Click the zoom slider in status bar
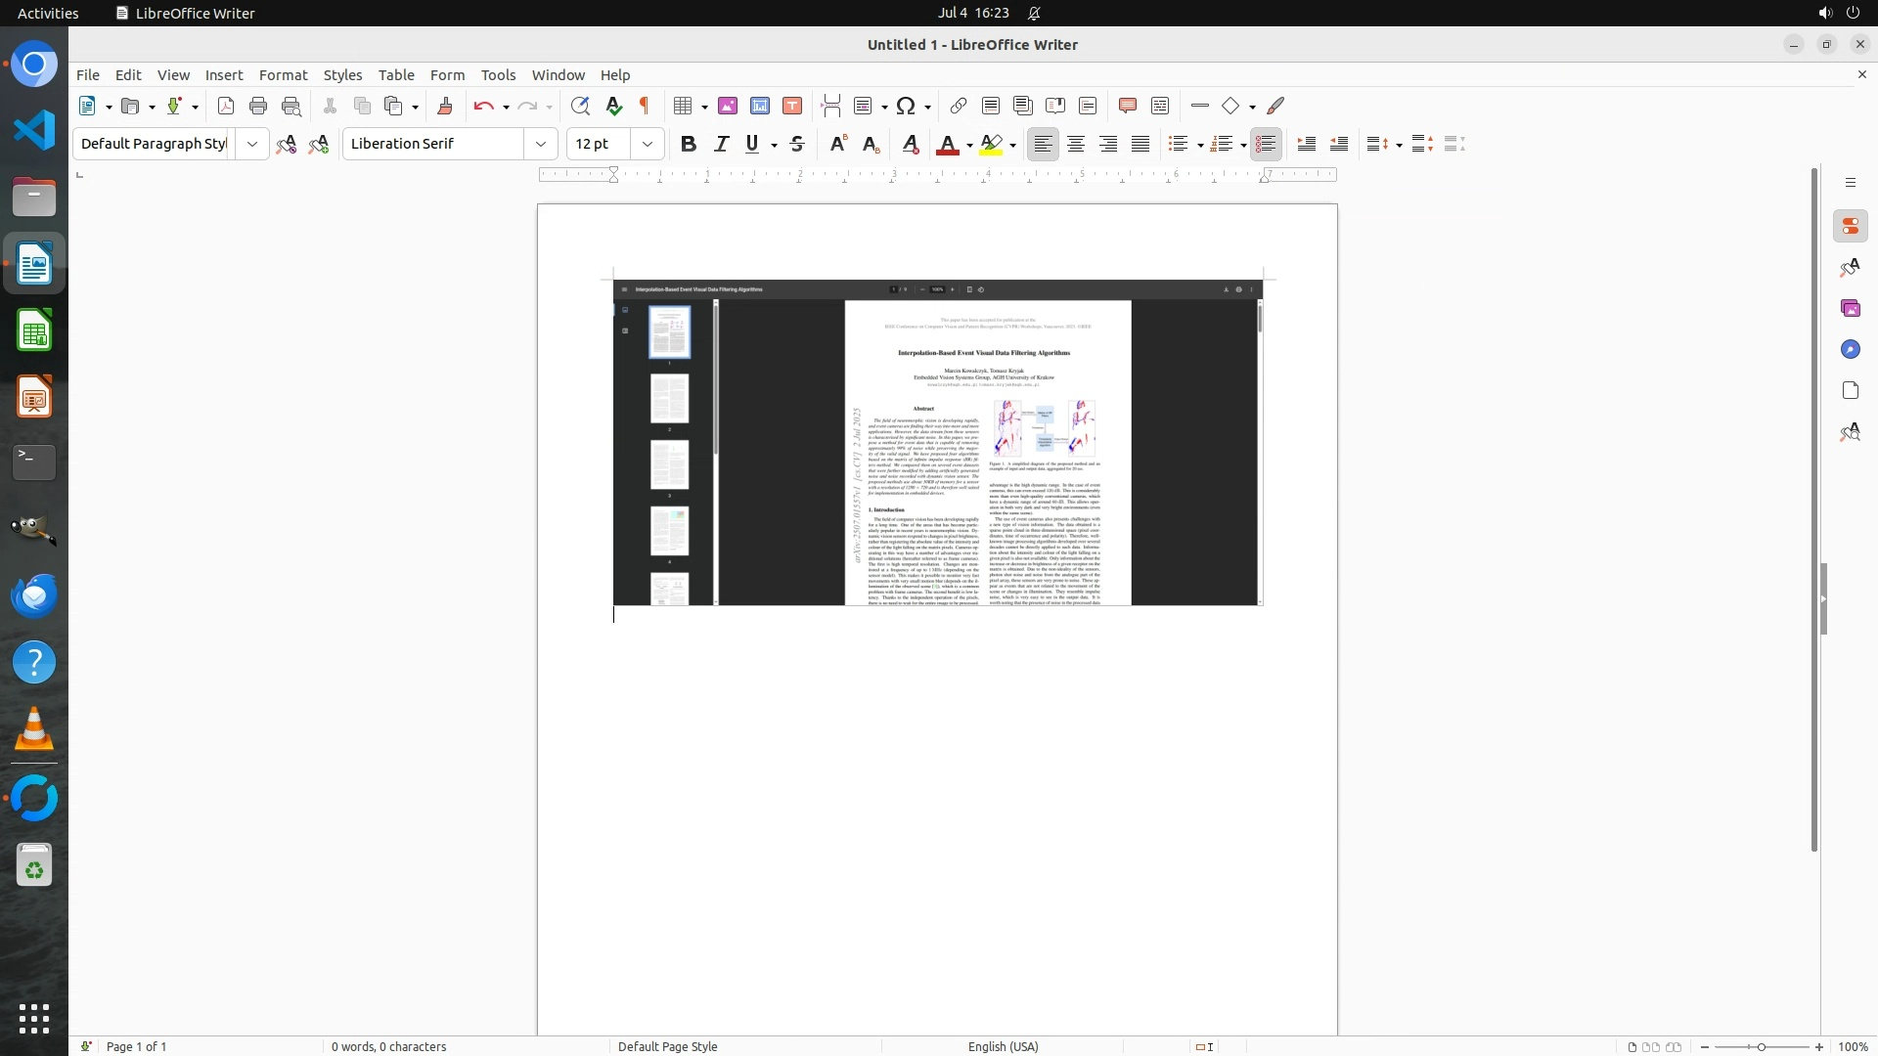The image size is (1878, 1056). (x=1761, y=1046)
